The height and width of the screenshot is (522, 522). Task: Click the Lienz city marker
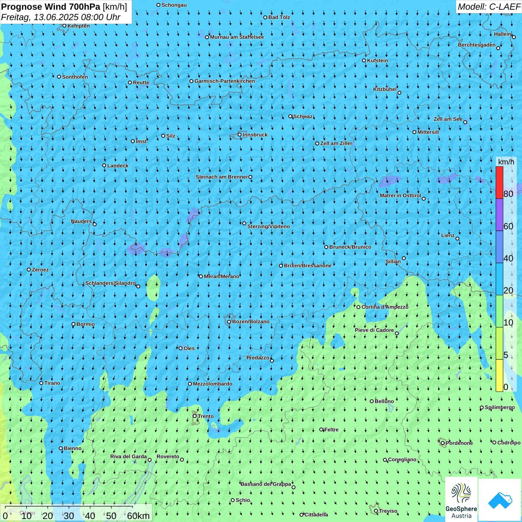point(457,239)
